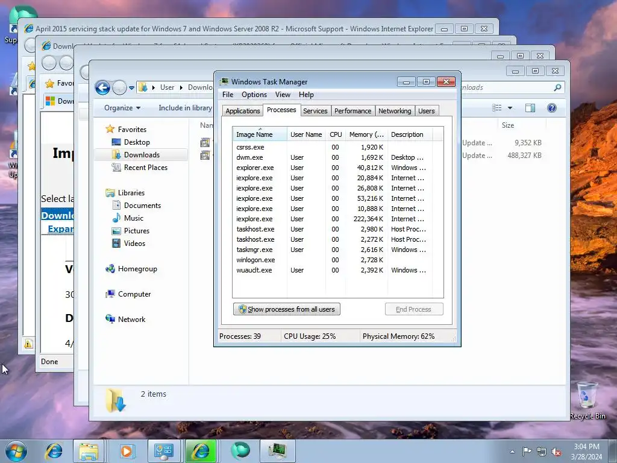Switch to the Services tab
Image resolution: width=617 pixels, height=463 pixels.
click(315, 111)
